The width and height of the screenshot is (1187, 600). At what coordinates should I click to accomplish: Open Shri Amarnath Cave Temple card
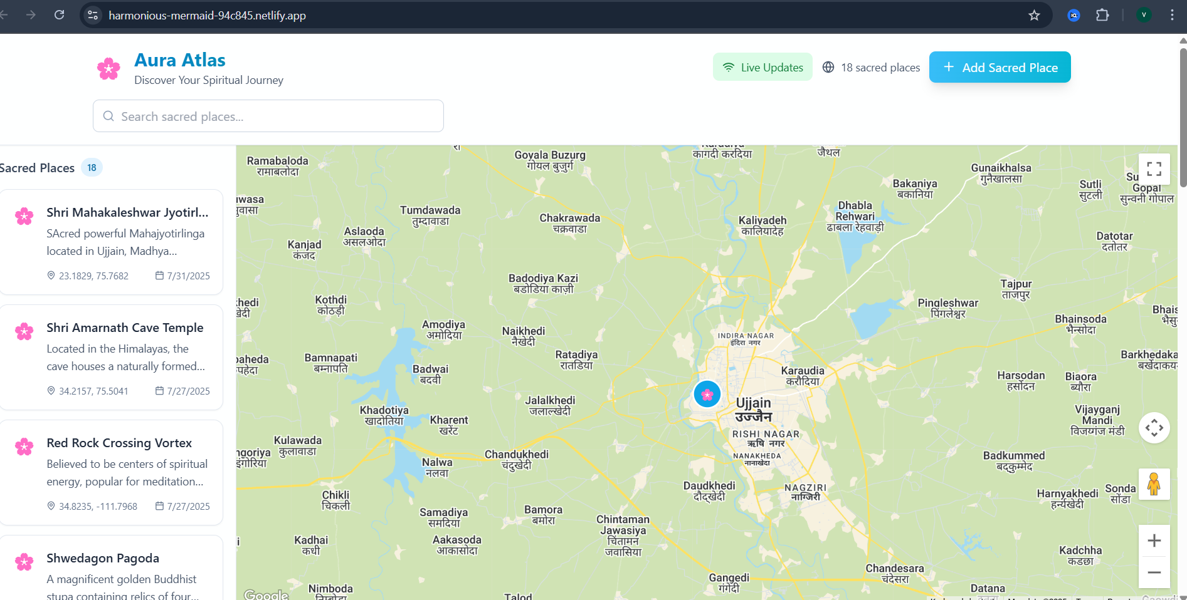[112, 357]
